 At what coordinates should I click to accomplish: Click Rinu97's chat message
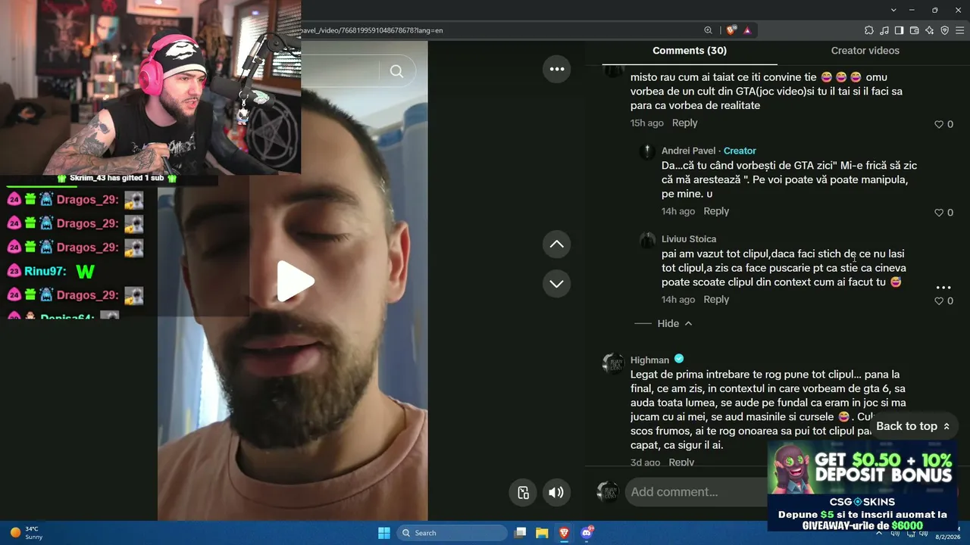(52, 271)
